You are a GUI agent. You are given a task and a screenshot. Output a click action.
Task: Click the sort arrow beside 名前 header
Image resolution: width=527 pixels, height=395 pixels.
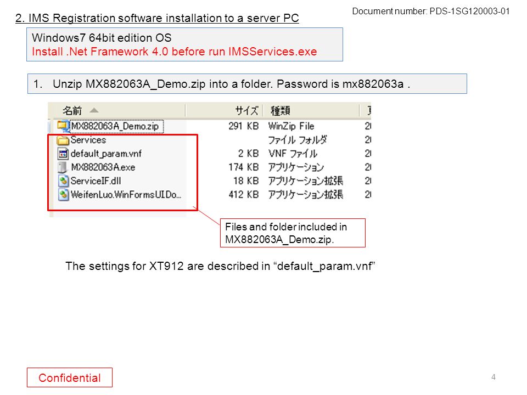94,110
